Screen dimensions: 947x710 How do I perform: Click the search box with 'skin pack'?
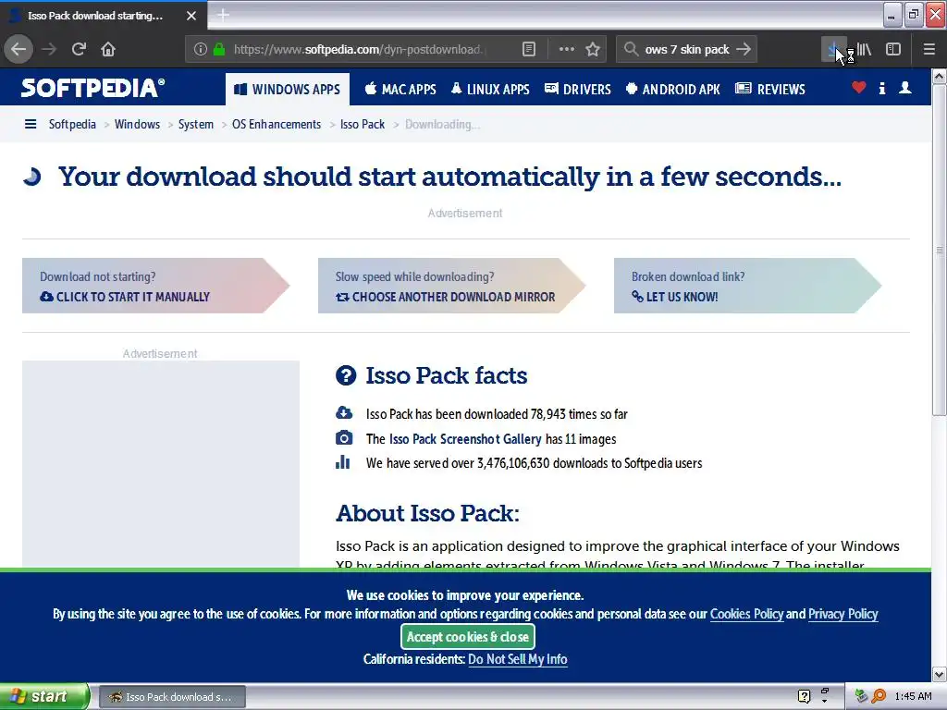(x=687, y=49)
